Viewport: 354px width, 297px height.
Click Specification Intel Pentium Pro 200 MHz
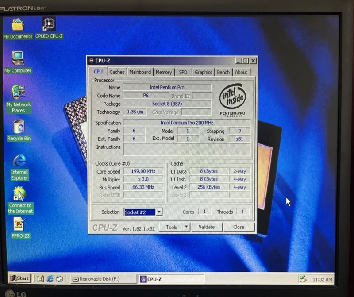187,123
